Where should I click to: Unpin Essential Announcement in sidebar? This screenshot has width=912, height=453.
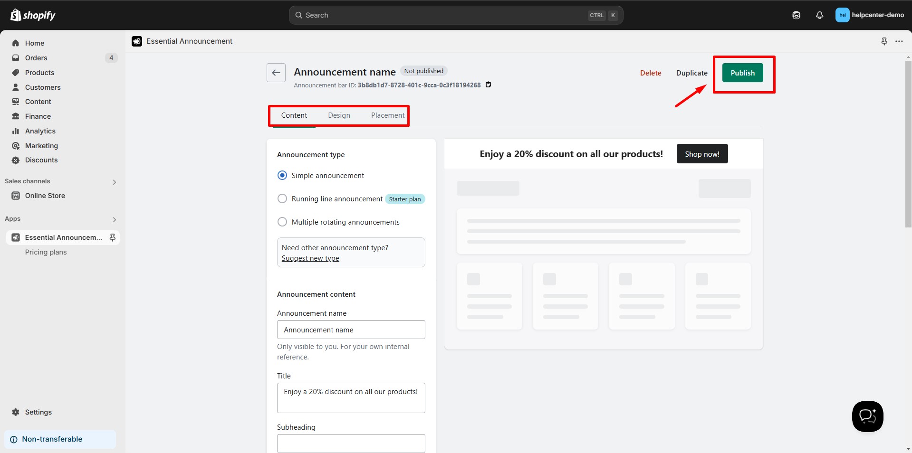coord(113,237)
